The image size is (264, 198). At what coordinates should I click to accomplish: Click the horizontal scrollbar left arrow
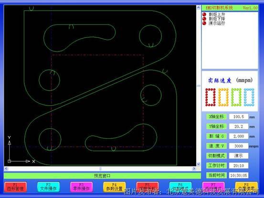[x=6, y=168]
